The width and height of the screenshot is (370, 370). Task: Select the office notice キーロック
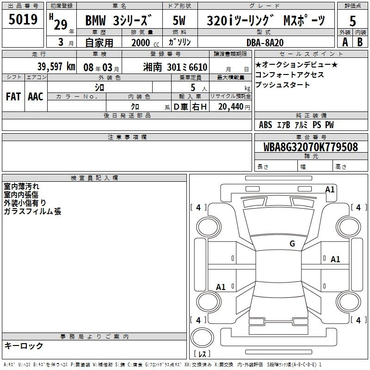24,346
